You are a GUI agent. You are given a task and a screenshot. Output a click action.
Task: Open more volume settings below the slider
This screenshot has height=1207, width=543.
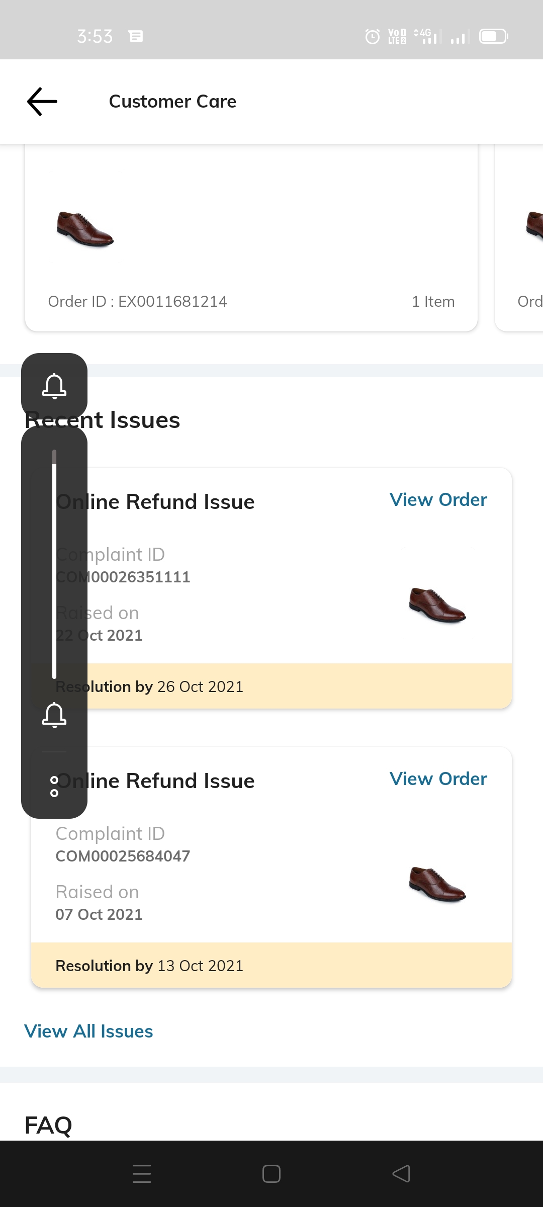pyautogui.click(x=54, y=786)
